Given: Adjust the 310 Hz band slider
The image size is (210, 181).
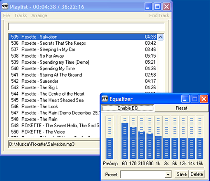Looking at the screenshot, I should 141,138.
